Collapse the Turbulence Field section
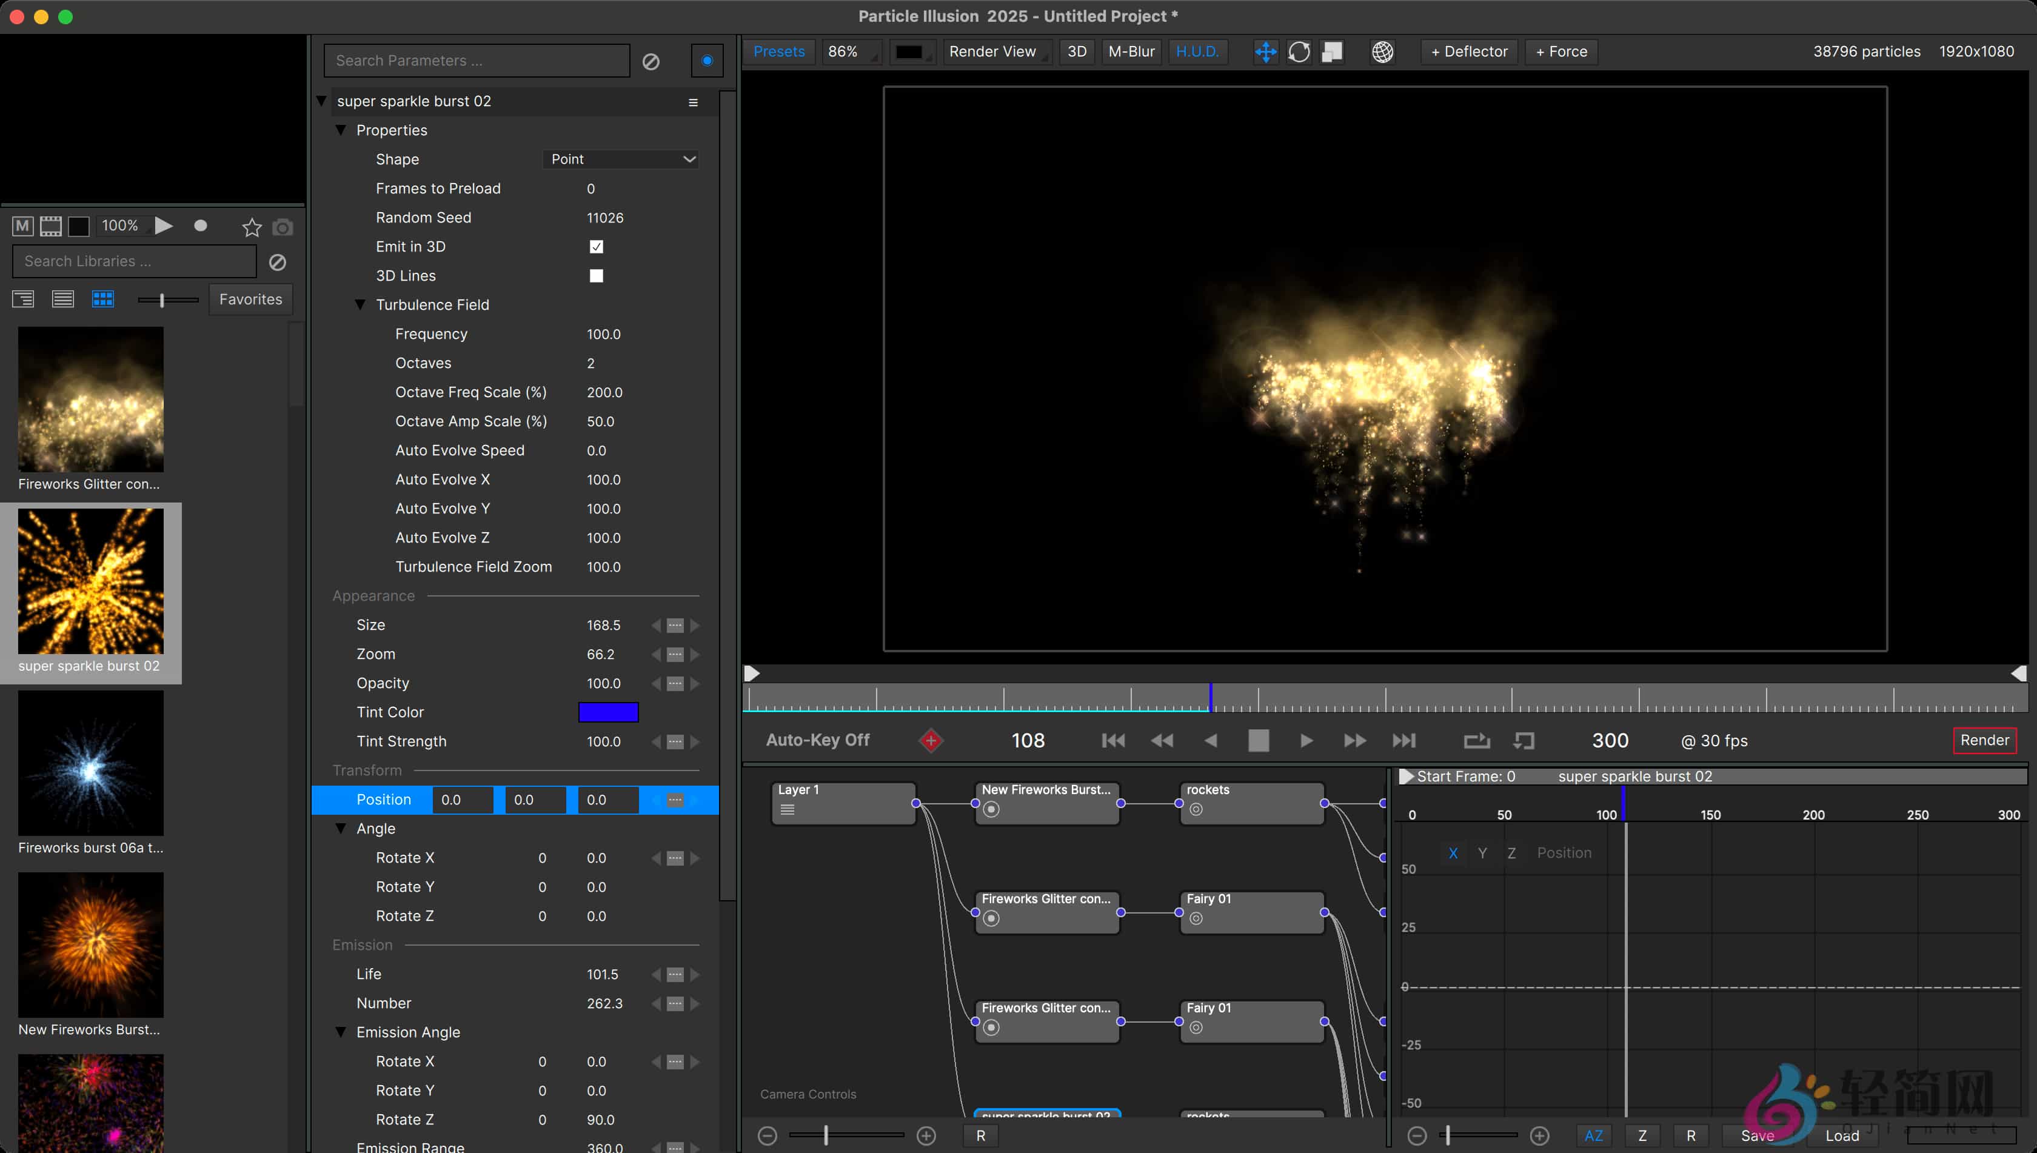 click(x=361, y=304)
